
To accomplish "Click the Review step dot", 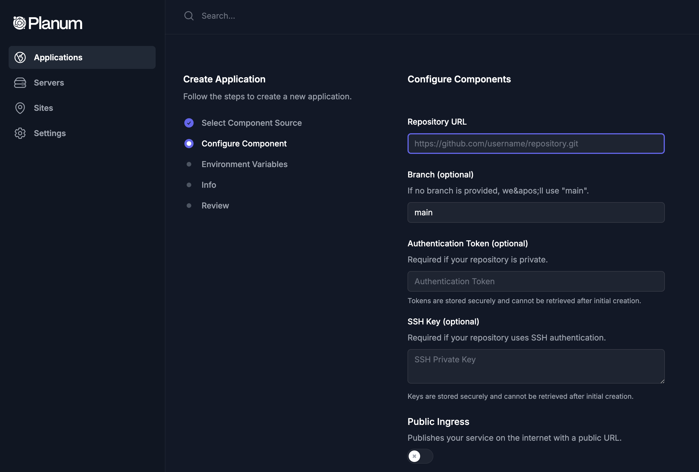I will [189, 206].
